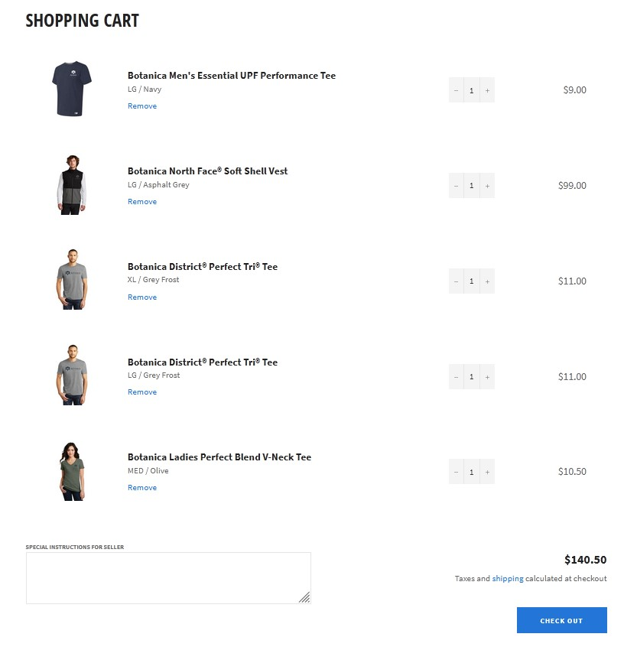Increase quantity of UPF Performance Tee
The image size is (624, 650).
[x=487, y=90]
